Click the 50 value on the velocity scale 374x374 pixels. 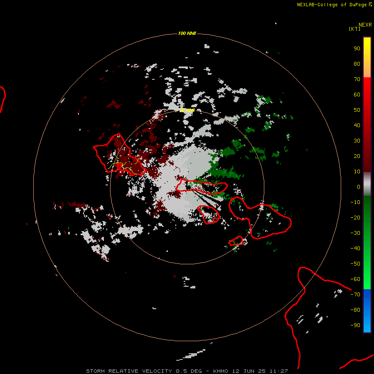[x=357, y=110]
